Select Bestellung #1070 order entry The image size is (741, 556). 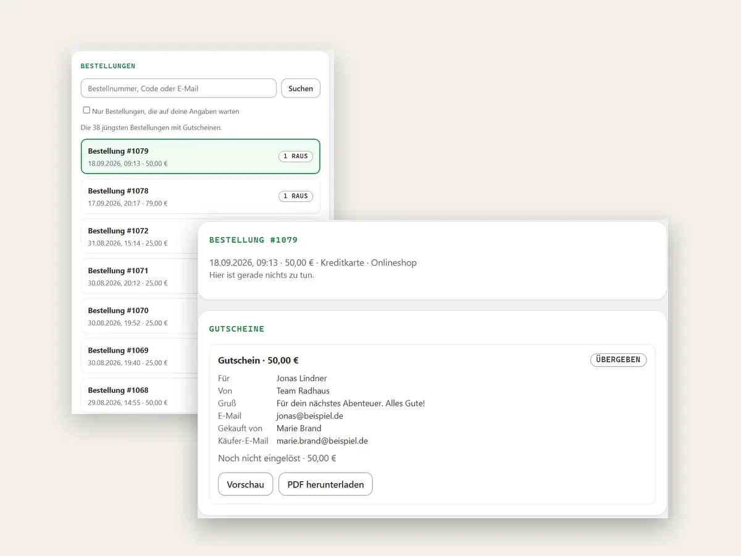coord(140,316)
